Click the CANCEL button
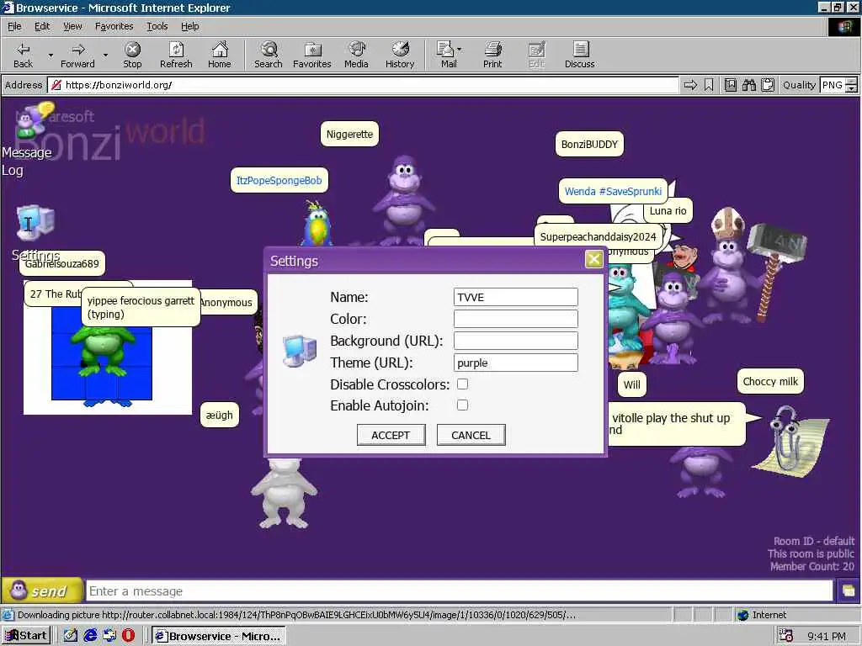Screen dimensions: 862x646 pyautogui.click(x=471, y=435)
